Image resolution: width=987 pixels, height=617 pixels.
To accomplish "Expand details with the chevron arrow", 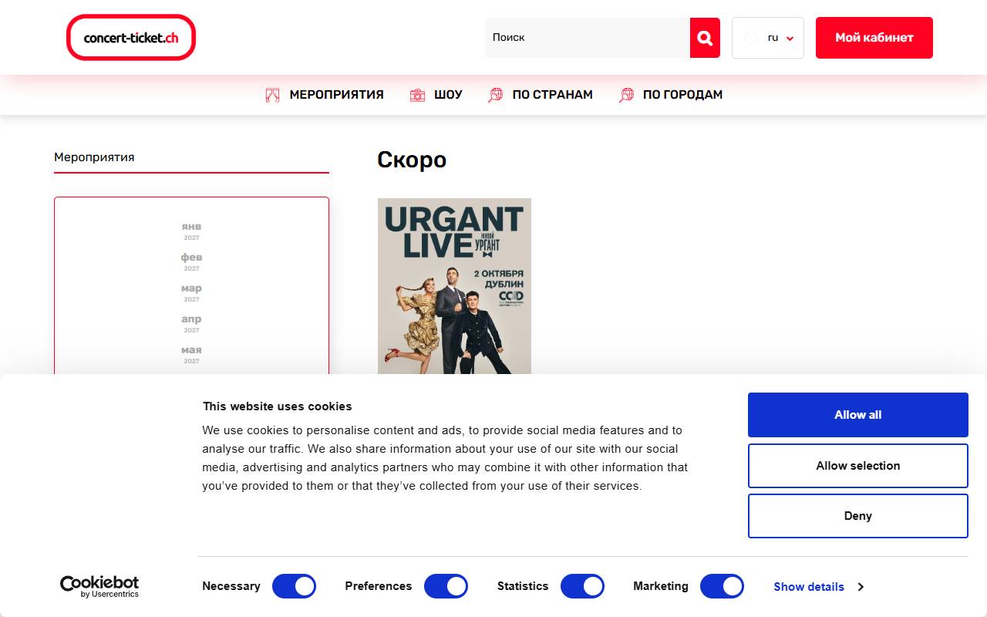I will coord(861,587).
